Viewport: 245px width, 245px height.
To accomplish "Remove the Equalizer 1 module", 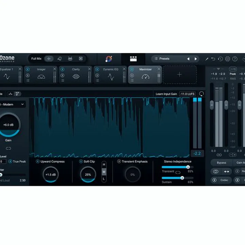I will click(x=20, y=69).
